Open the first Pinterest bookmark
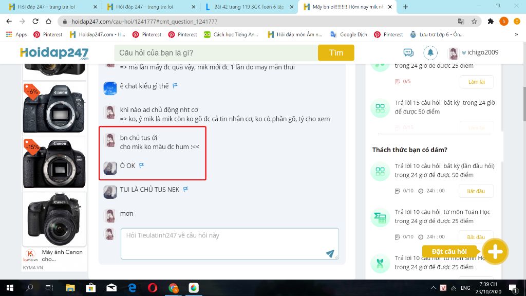 click(x=48, y=34)
